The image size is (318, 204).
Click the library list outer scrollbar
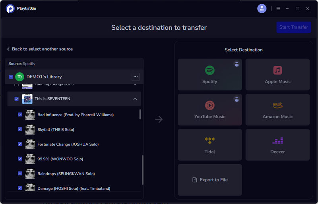143,170
